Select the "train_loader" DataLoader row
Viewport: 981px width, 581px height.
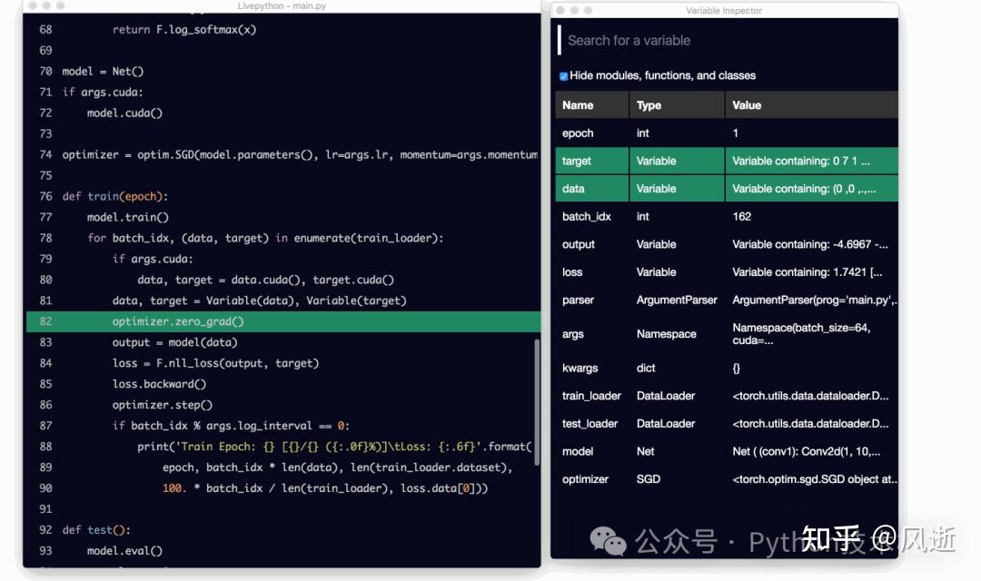(x=591, y=396)
